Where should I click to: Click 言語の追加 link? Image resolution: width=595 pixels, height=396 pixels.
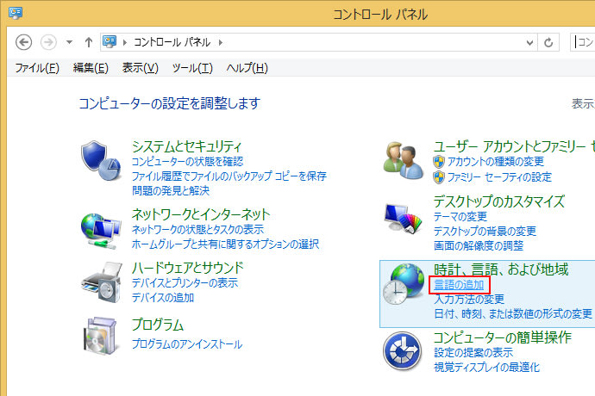pos(459,285)
